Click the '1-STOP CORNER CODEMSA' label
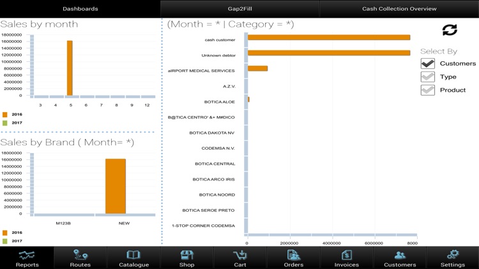 [203, 226]
